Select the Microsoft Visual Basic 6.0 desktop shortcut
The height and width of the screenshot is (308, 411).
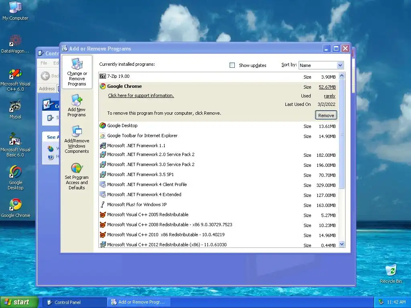click(x=15, y=145)
